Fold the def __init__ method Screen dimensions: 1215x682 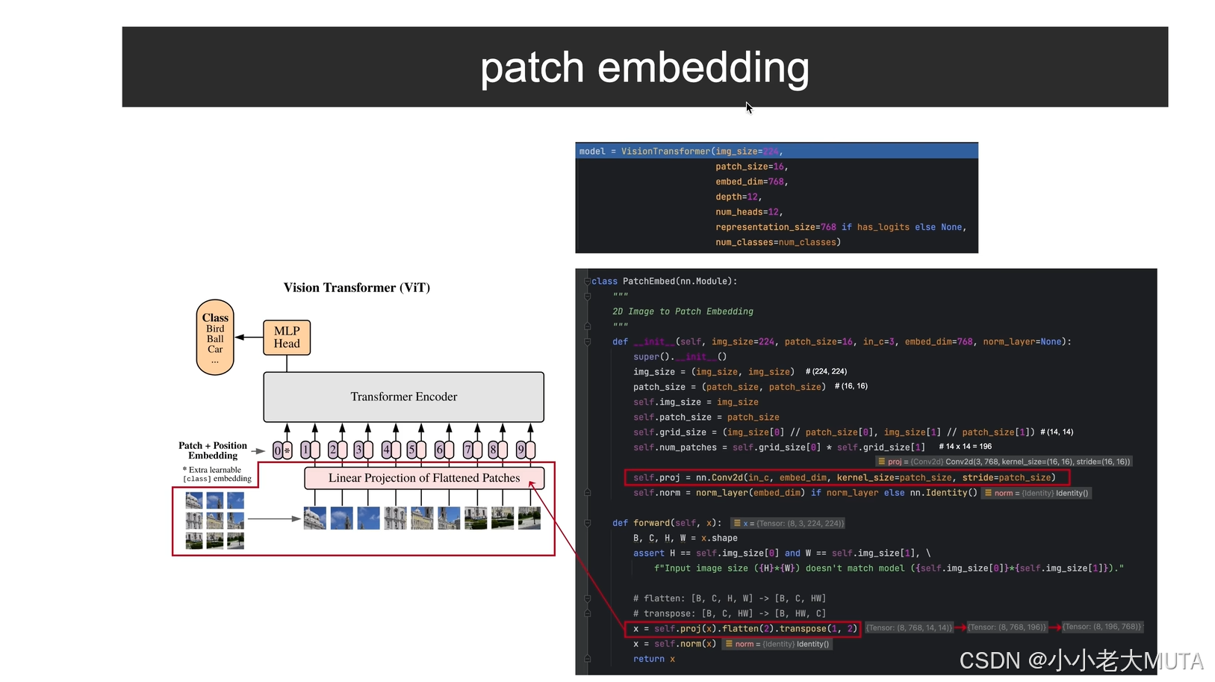pos(587,342)
